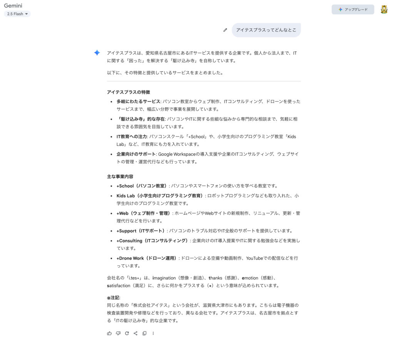This screenshot has height=344, width=394.
Task: Copy the response with the copy icon
Action: click(145, 333)
